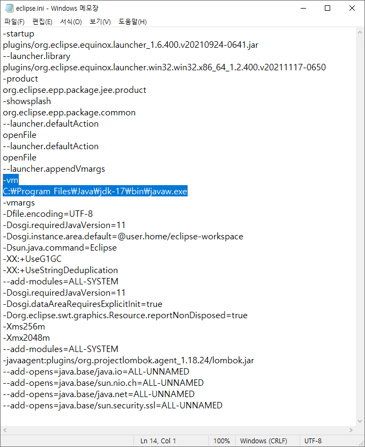The height and width of the screenshot is (447, 365).
Task: Click the UTF-8 encoding status entry
Action: tap(312, 441)
